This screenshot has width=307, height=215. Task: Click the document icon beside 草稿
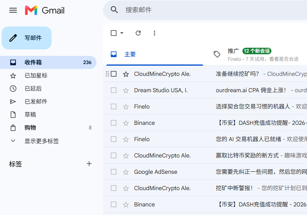click(13, 115)
